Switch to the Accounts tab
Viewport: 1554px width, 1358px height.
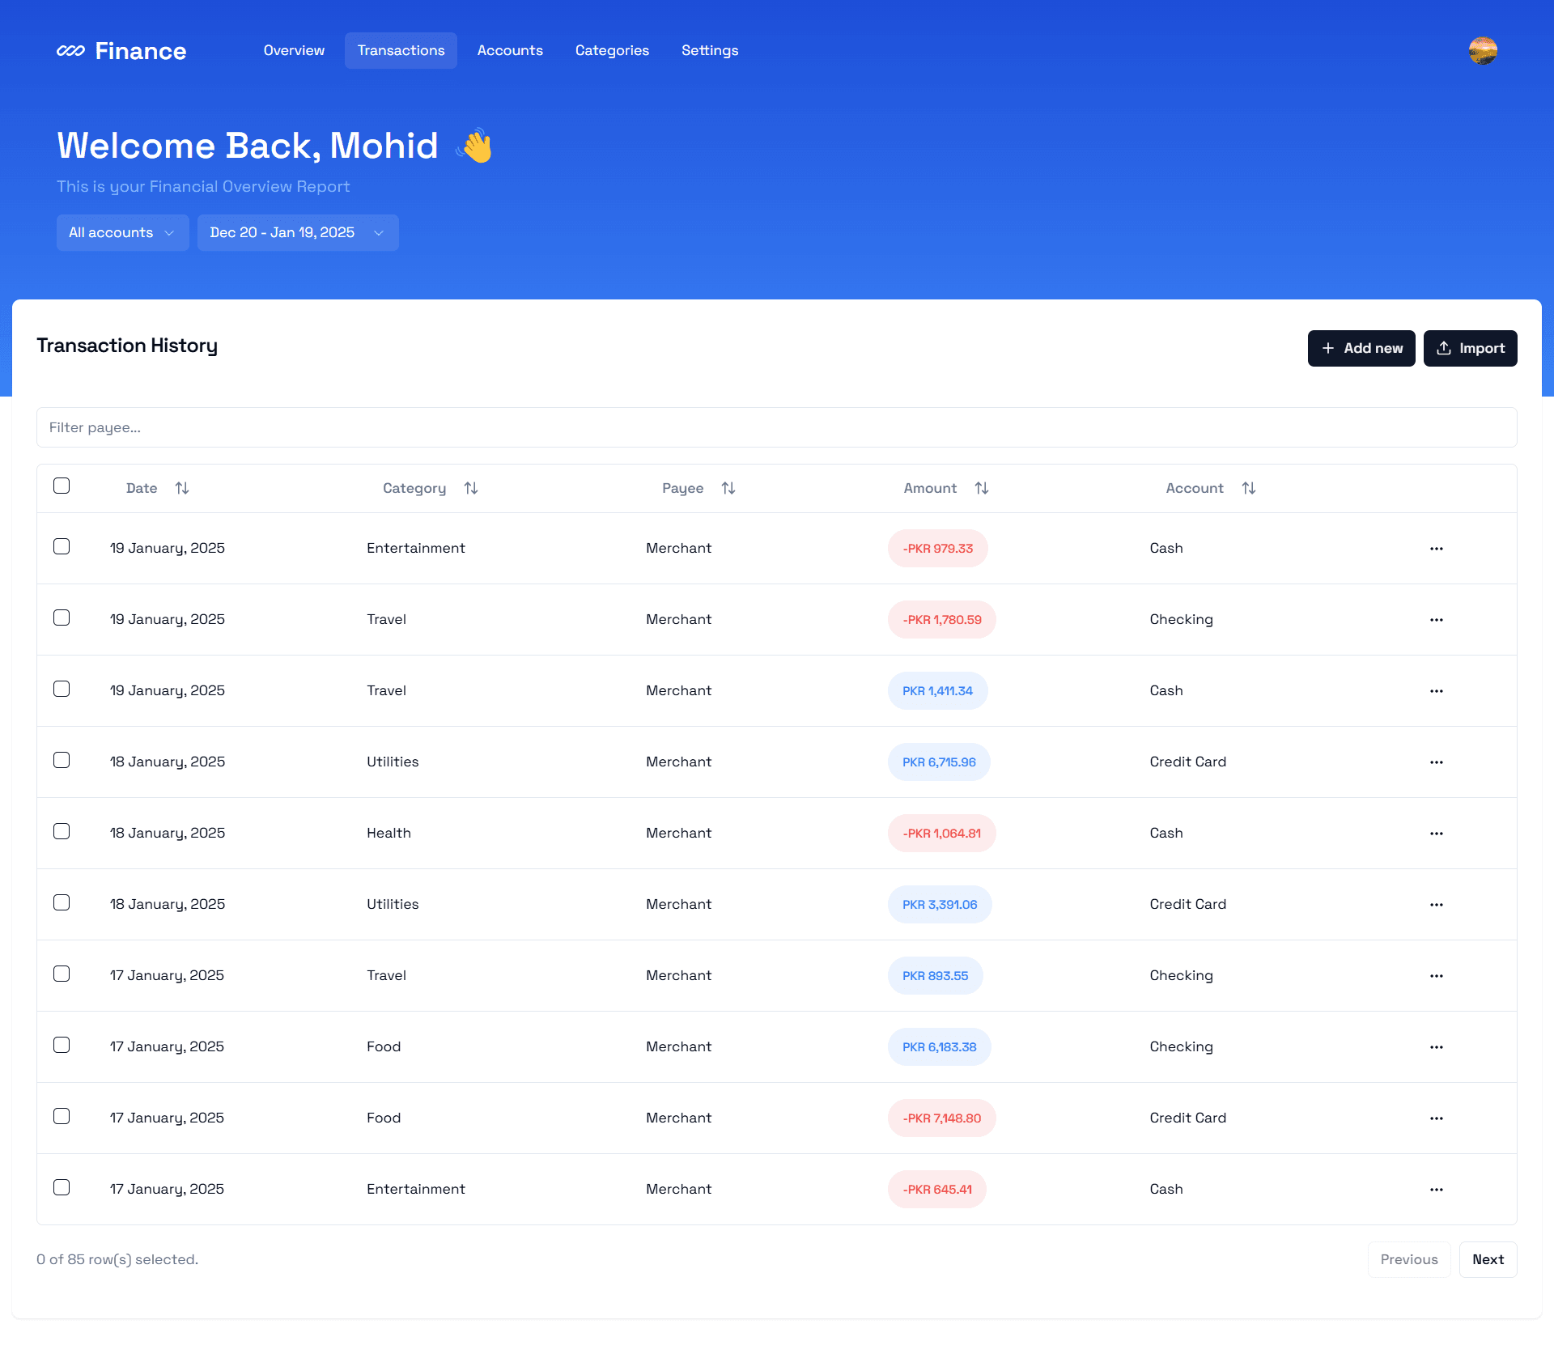point(510,50)
